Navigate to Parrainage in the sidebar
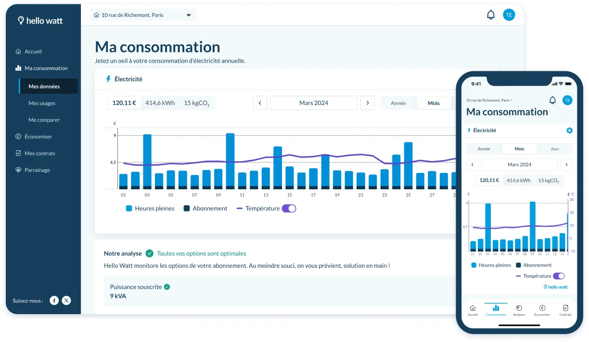Image resolution: width=589 pixels, height=342 pixels. tap(37, 170)
